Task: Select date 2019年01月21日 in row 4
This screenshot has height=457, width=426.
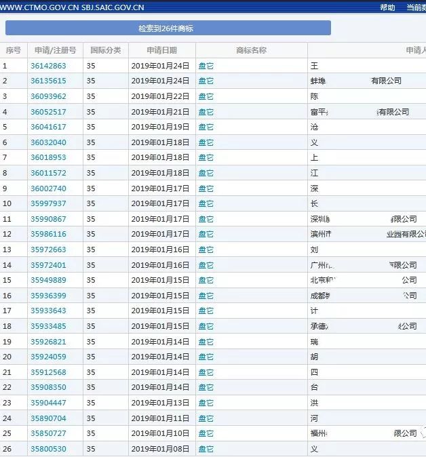Action: 160,112
